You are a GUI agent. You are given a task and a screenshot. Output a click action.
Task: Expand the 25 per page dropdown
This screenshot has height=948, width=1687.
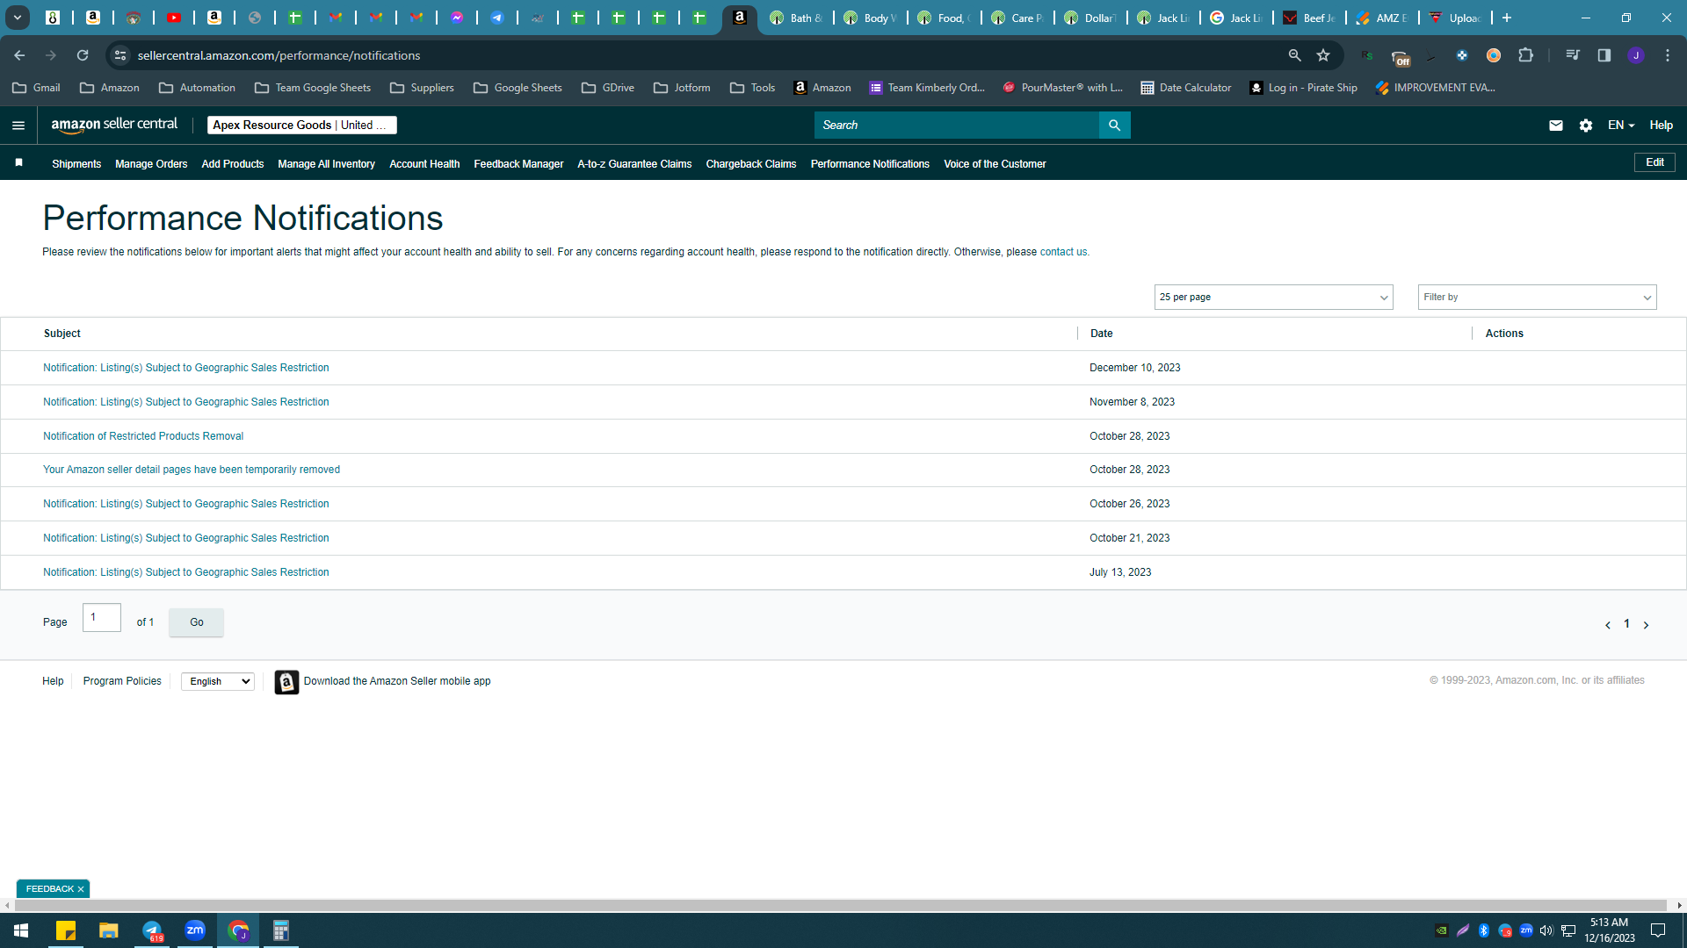(1273, 298)
